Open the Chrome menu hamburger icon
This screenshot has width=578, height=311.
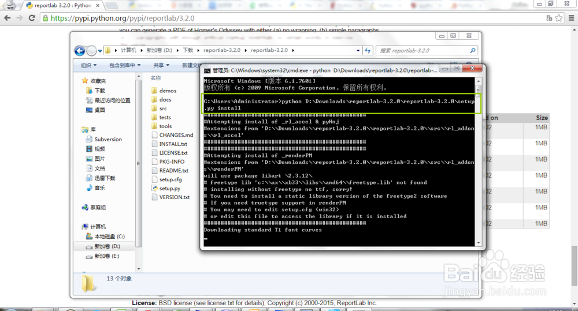coord(572,18)
